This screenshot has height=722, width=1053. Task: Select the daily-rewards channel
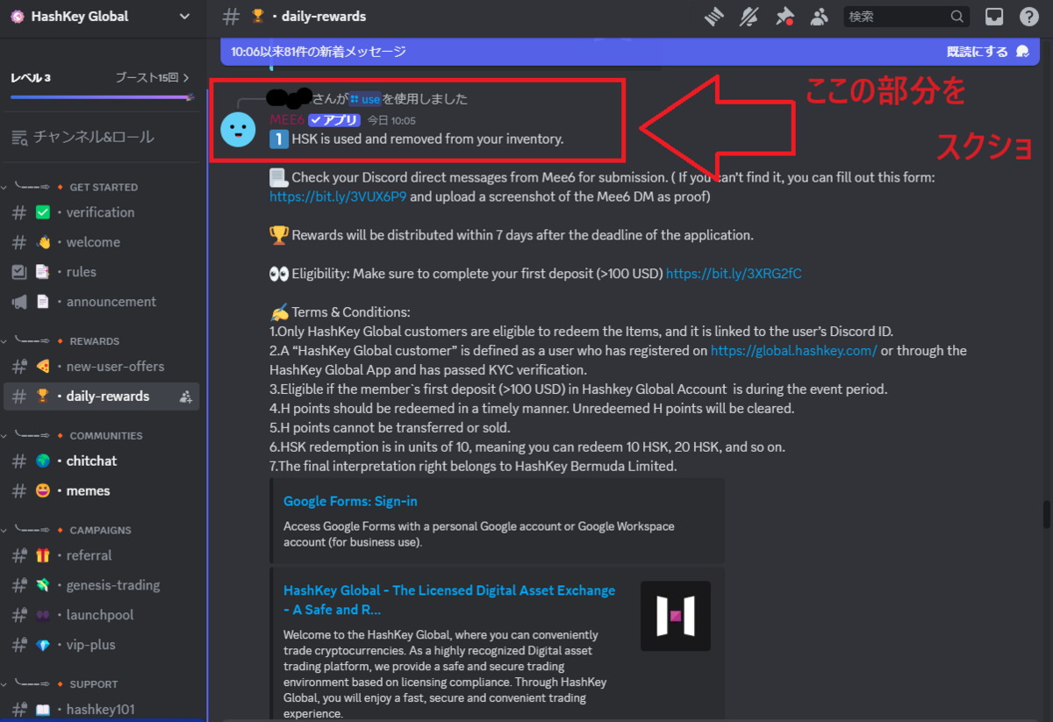click(102, 397)
